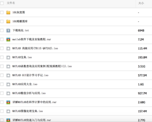Image resolution: width=152 pixels, height=122 pixels.
Task: Check the box for 详解MATLAB在科学计算中的应用.rar
Action: (2, 102)
